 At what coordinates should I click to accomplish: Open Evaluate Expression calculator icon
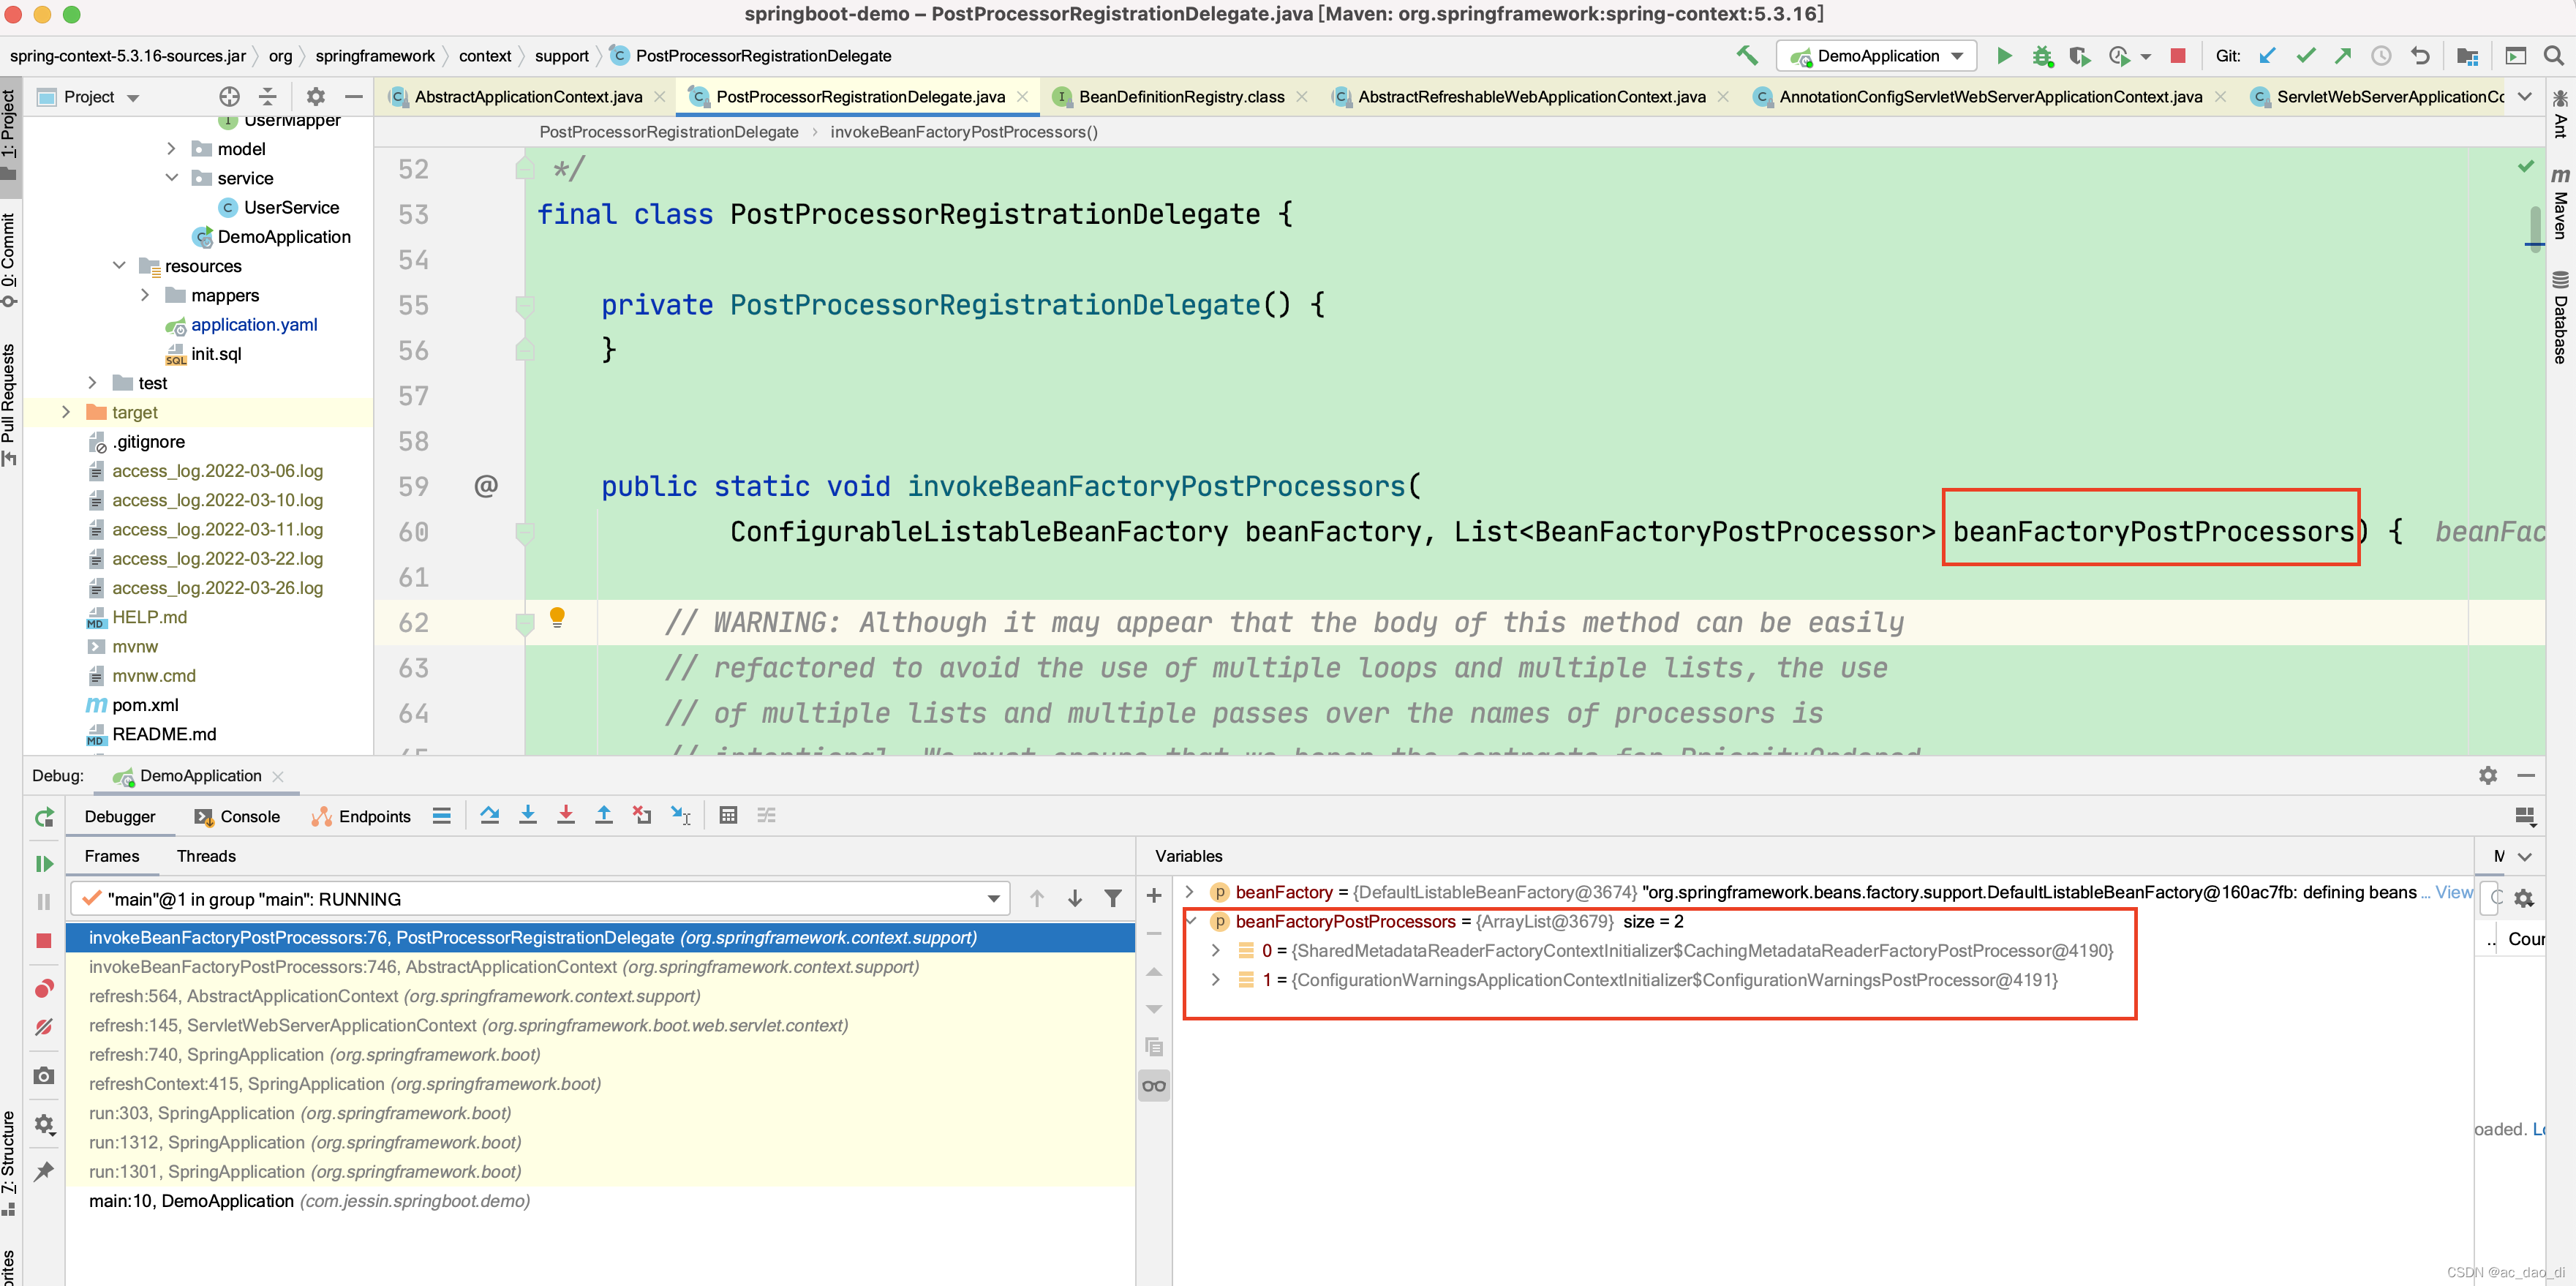pyautogui.click(x=728, y=815)
